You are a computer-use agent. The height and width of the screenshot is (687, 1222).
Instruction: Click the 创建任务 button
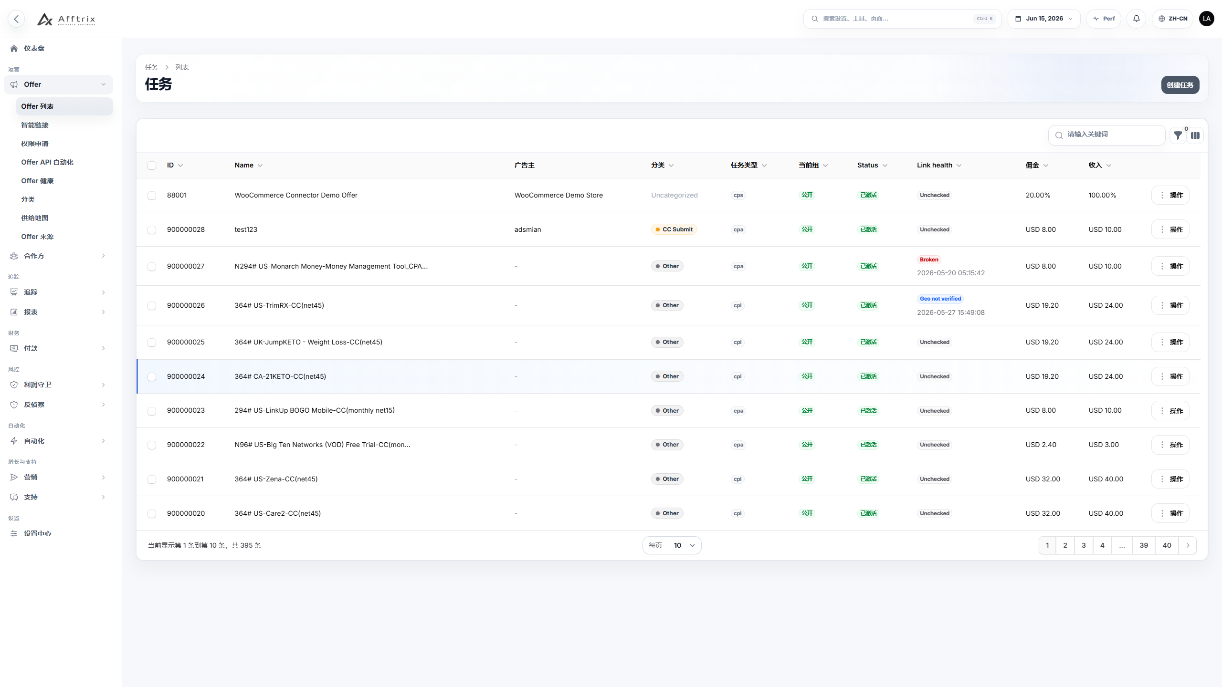pyautogui.click(x=1180, y=85)
